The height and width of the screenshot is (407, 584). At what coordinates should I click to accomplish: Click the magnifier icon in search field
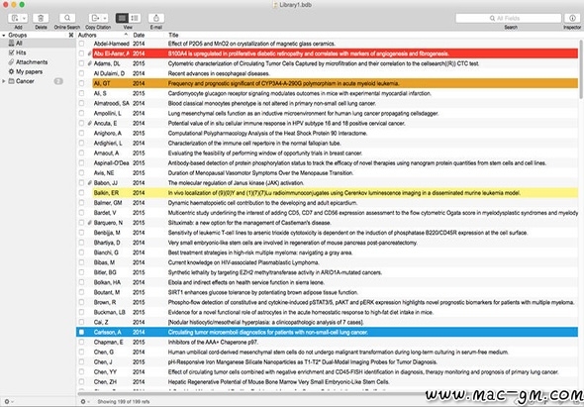point(492,18)
